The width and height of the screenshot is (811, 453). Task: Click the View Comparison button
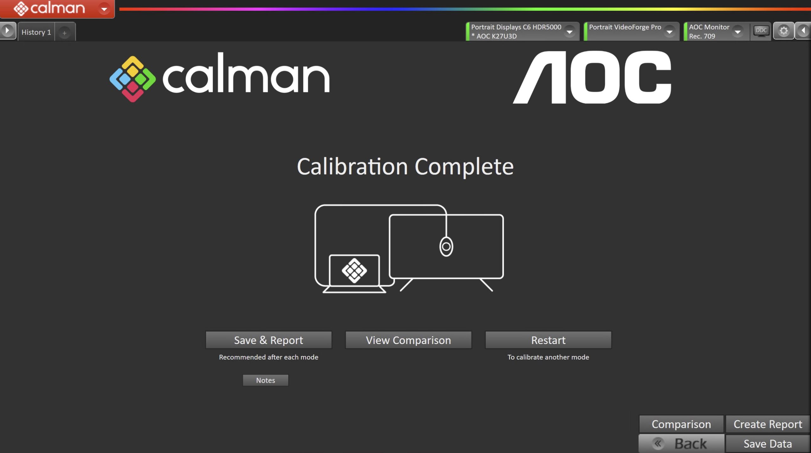tap(408, 340)
